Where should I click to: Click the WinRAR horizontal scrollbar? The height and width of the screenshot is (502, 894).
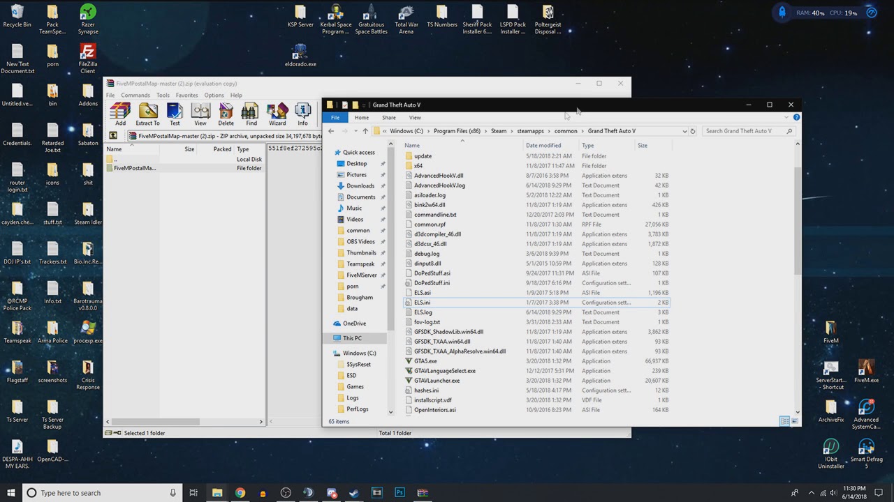pyautogui.click(x=155, y=422)
